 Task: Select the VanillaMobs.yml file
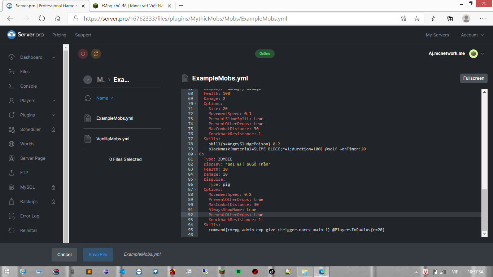coord(113,139)
